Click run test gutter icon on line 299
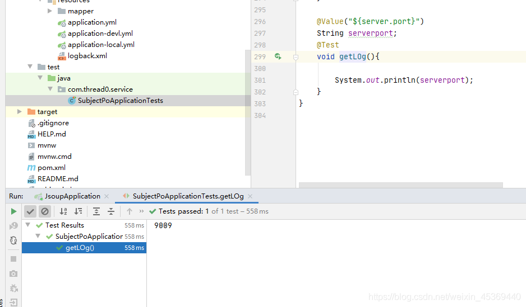The image size is (526, 307). 278,56
